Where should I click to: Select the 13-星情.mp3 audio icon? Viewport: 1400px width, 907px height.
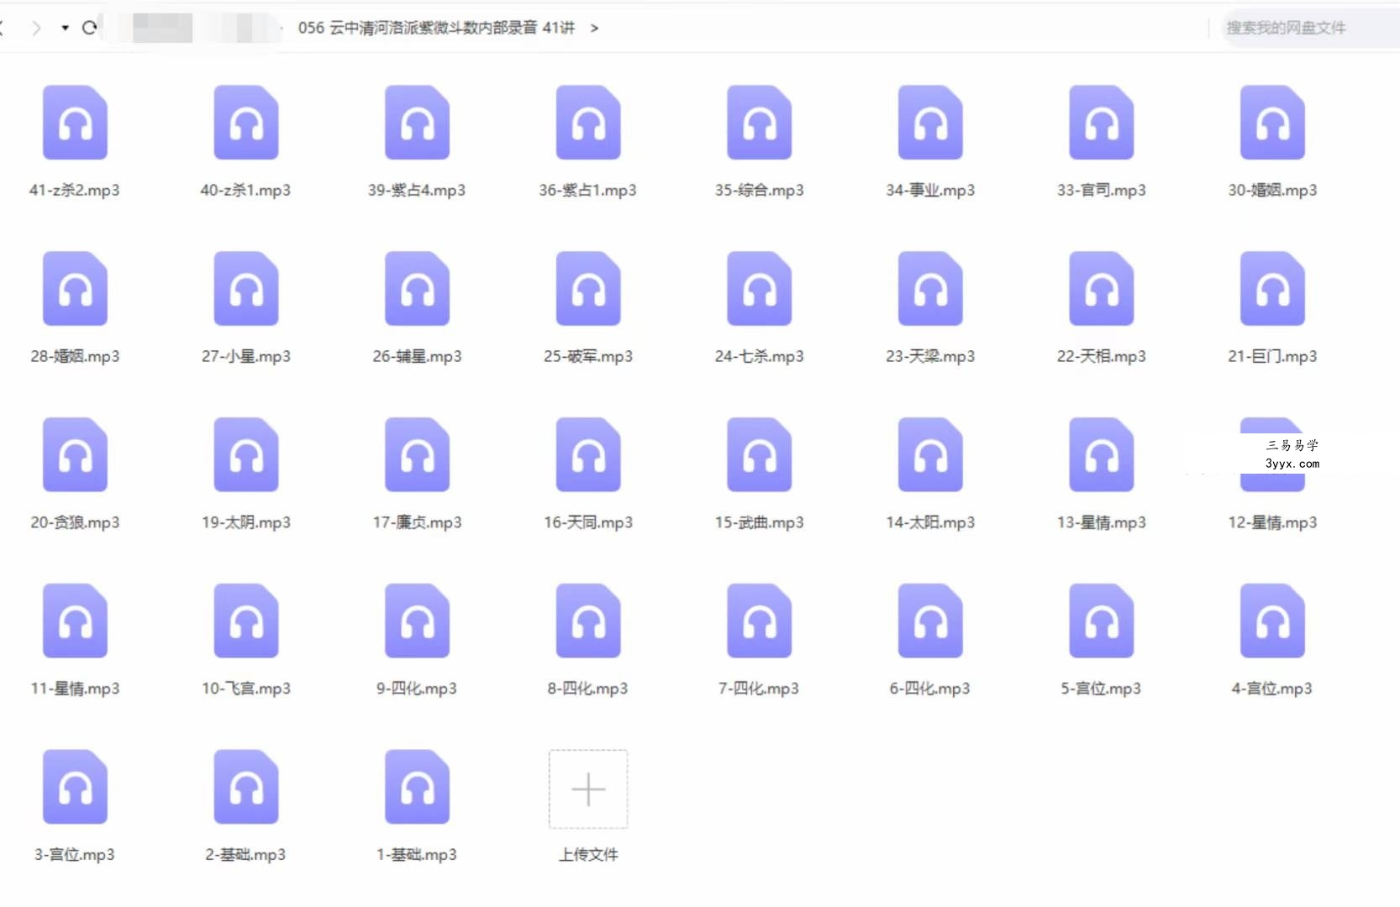[x=1102, y=455]
